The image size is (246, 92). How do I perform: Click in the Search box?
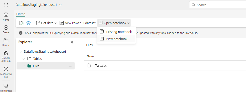[x=217, y=5]
